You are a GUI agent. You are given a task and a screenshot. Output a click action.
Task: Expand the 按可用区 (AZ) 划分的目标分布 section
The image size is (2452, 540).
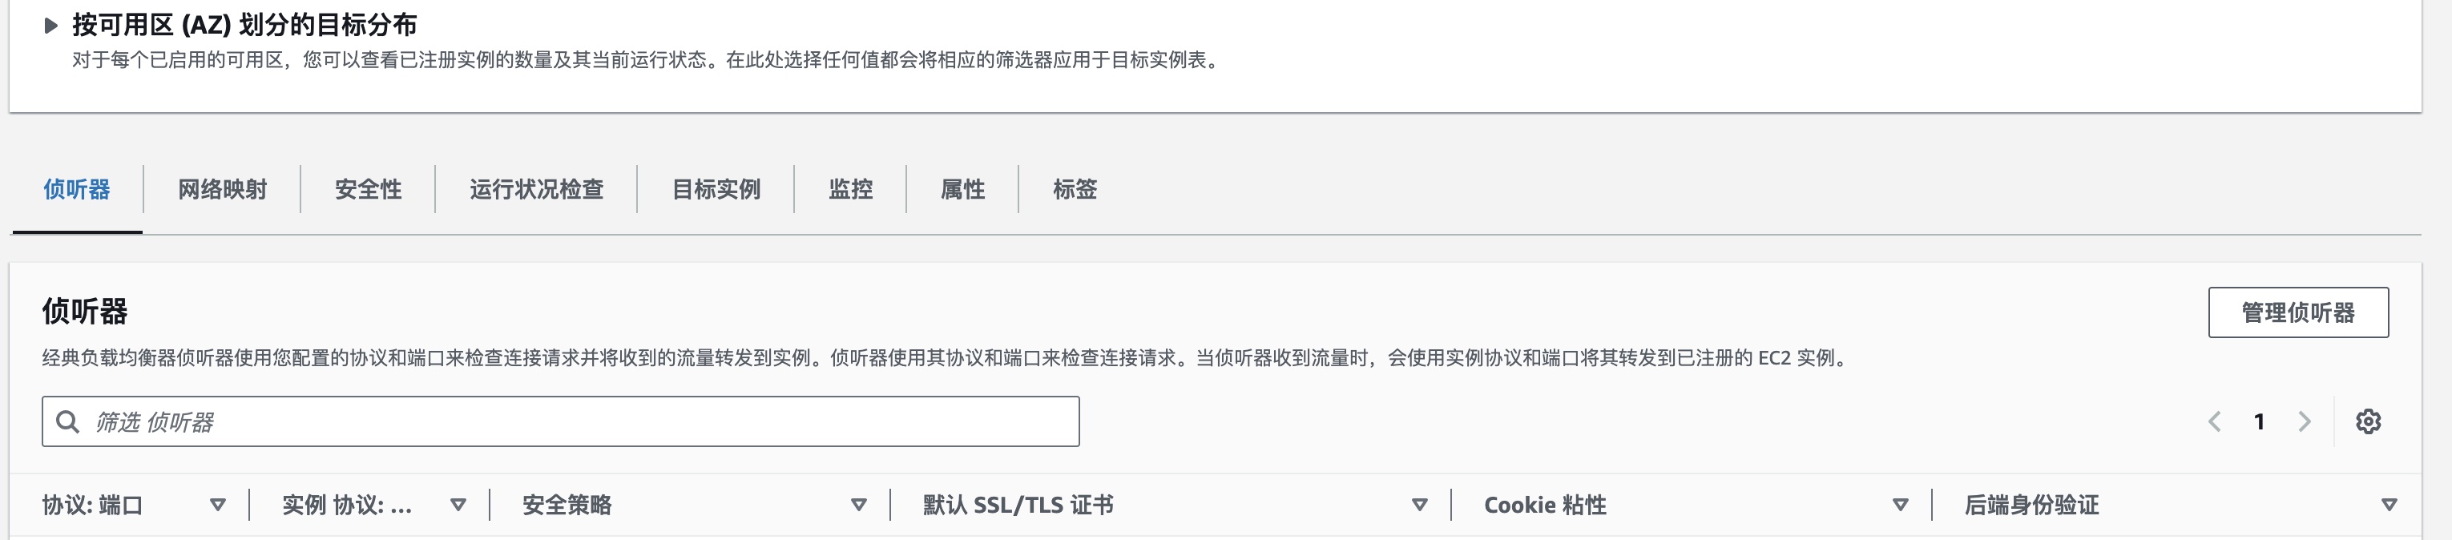coord(51,26)
